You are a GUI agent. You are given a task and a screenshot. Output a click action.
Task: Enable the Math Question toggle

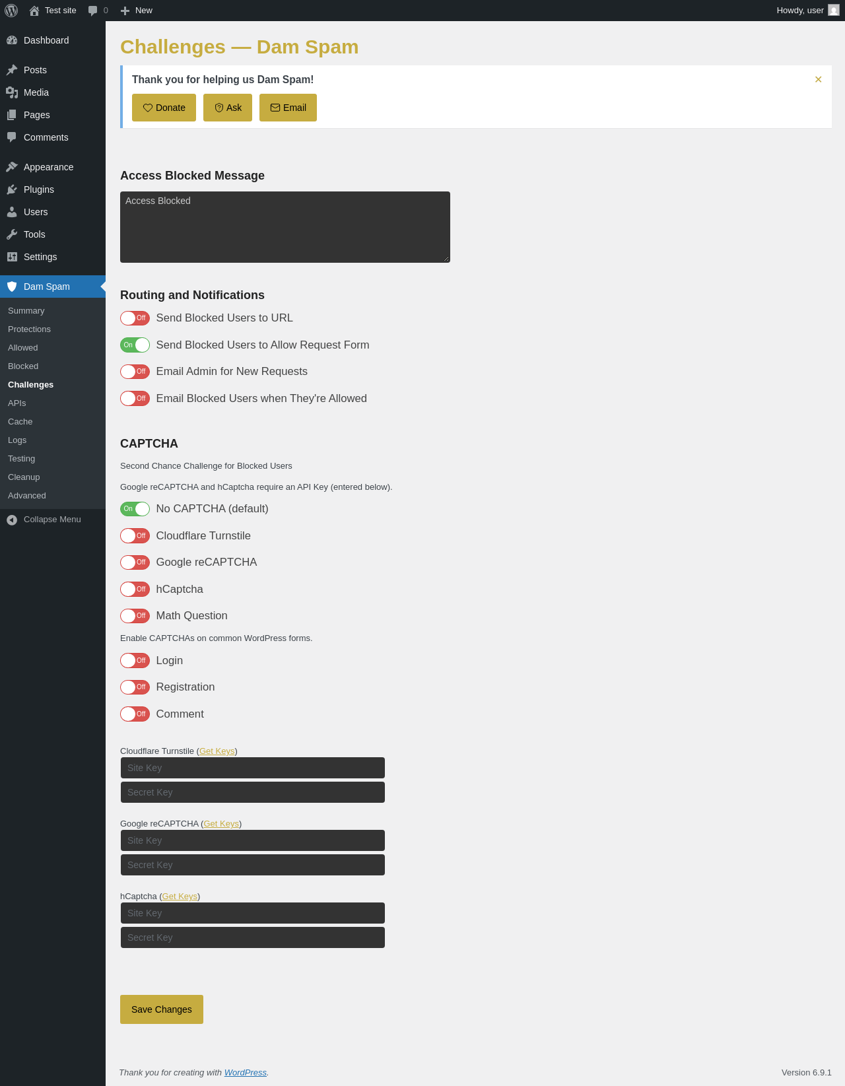(x=135, y=616)
